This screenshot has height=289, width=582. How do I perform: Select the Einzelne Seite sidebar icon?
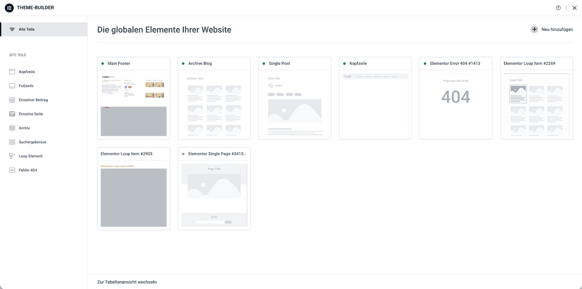(x=12, y=113)
